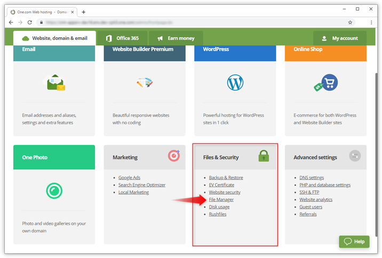Click the One Photo circle icon
382x258 pixels.
54,191
